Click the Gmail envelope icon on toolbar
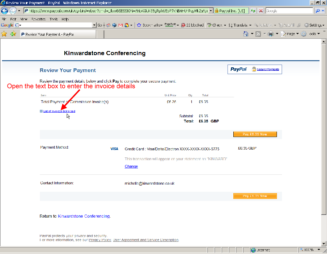This screenshot has width=327, height=254. (120, 25)
